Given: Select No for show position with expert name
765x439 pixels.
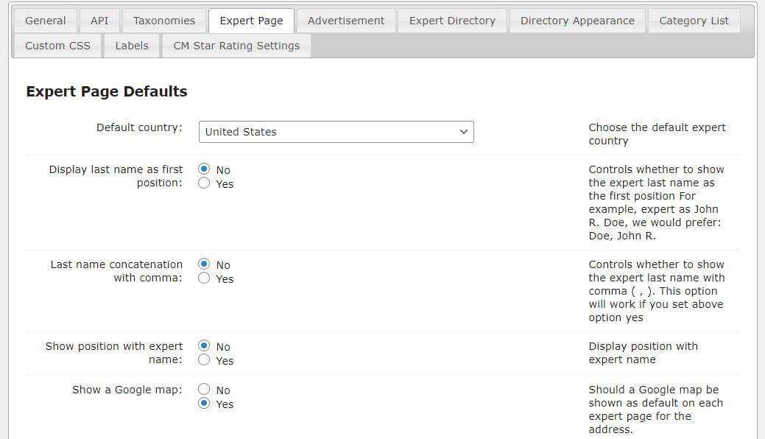Looking at the screenshot, I should coord(204,346).
